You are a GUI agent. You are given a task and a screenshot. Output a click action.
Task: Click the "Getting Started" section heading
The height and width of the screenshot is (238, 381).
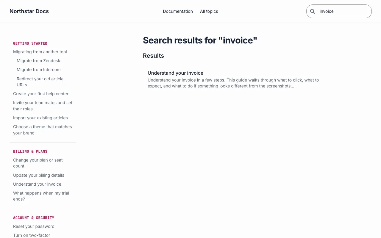tap(30, 43)
